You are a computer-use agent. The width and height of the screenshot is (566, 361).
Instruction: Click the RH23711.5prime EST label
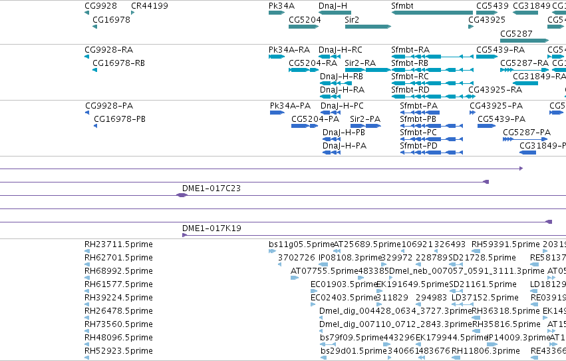[x=118, y=244]
